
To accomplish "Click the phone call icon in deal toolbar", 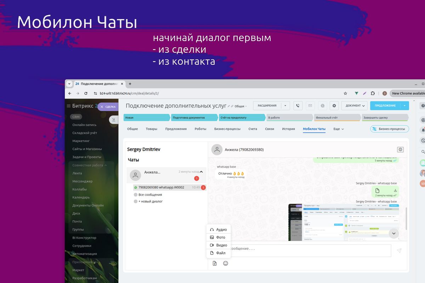I will pos(298,105).
